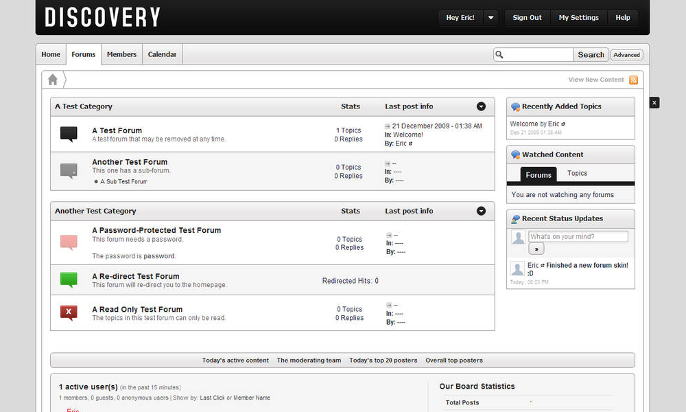Click the pink Password-Protected forum icon
This screenshot has height=412, width=686.
(69, 242)
